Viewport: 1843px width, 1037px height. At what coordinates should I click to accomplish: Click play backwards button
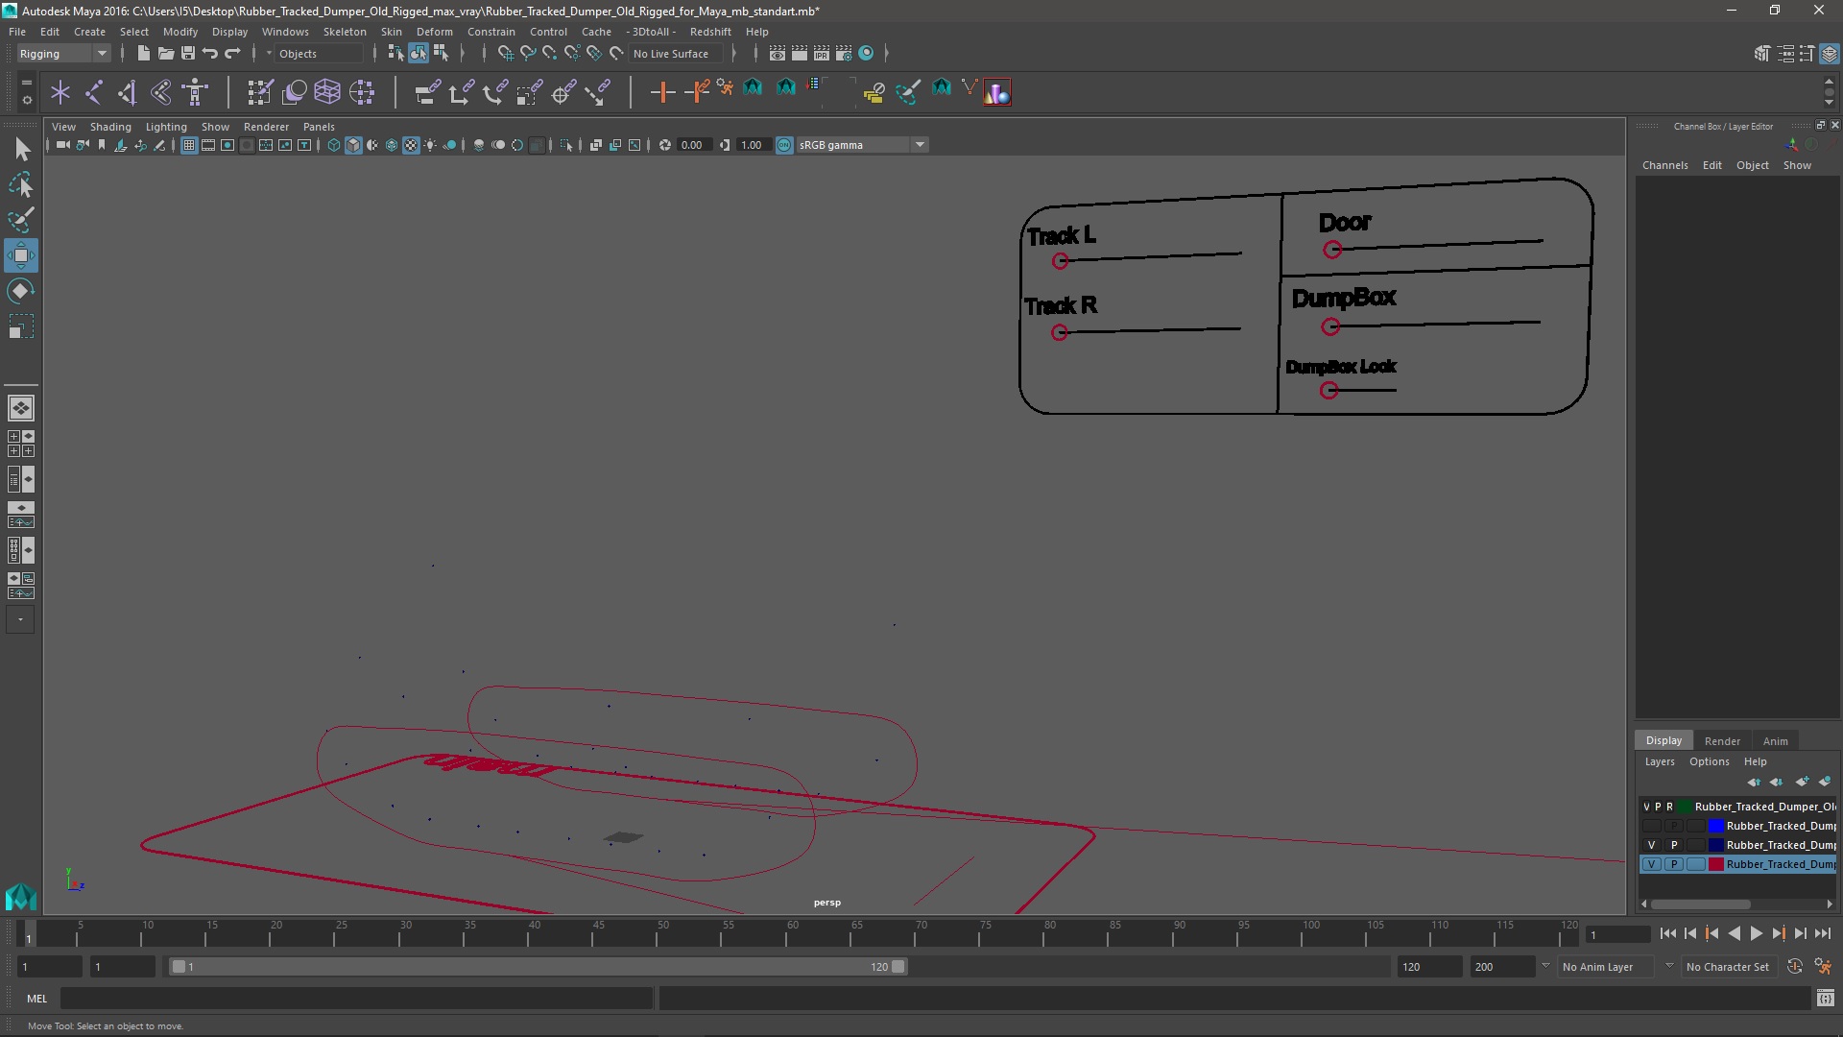click(1734, 933)
